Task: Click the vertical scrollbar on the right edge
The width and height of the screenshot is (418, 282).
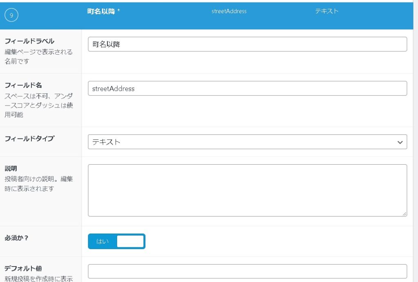Action: click(x=416, y=122)
